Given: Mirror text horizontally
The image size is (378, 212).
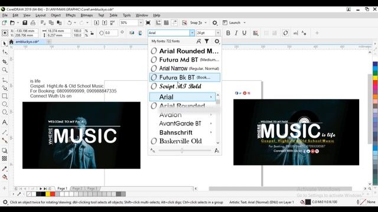Looking at the screenshot, I should [132, 33].
